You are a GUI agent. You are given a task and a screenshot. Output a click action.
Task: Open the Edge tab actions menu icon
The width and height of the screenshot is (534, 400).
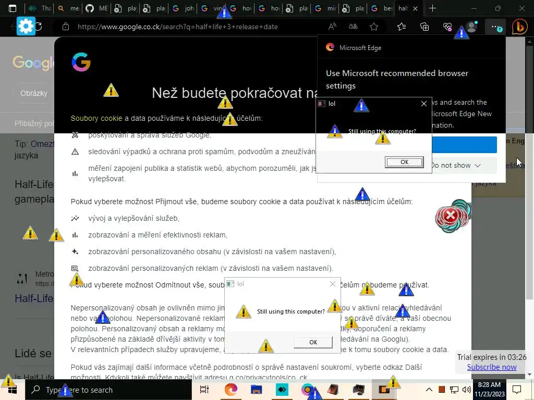[13, 8]
